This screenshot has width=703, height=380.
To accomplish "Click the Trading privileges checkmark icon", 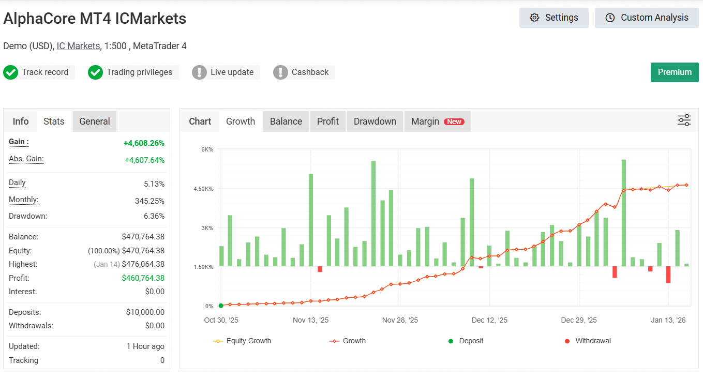I will point(95,72).
